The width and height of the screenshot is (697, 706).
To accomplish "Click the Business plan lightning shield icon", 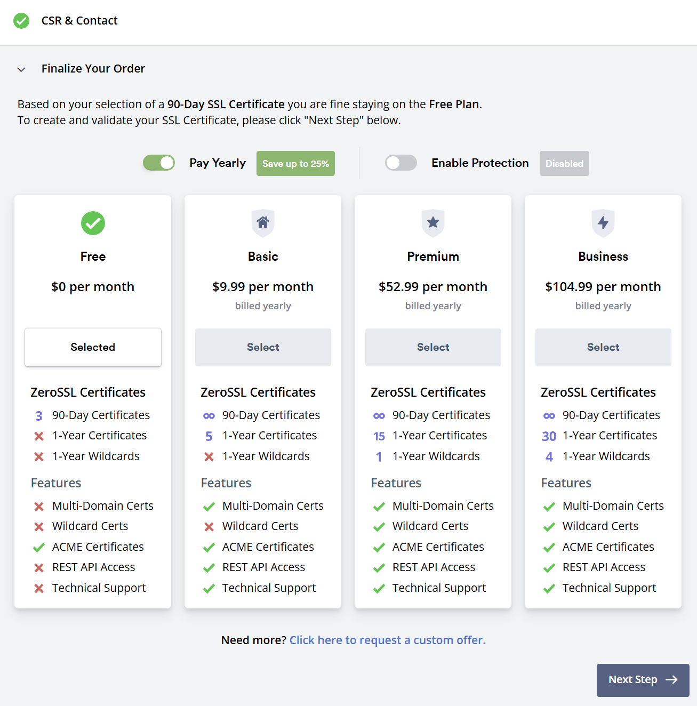I will click(603, 223).
